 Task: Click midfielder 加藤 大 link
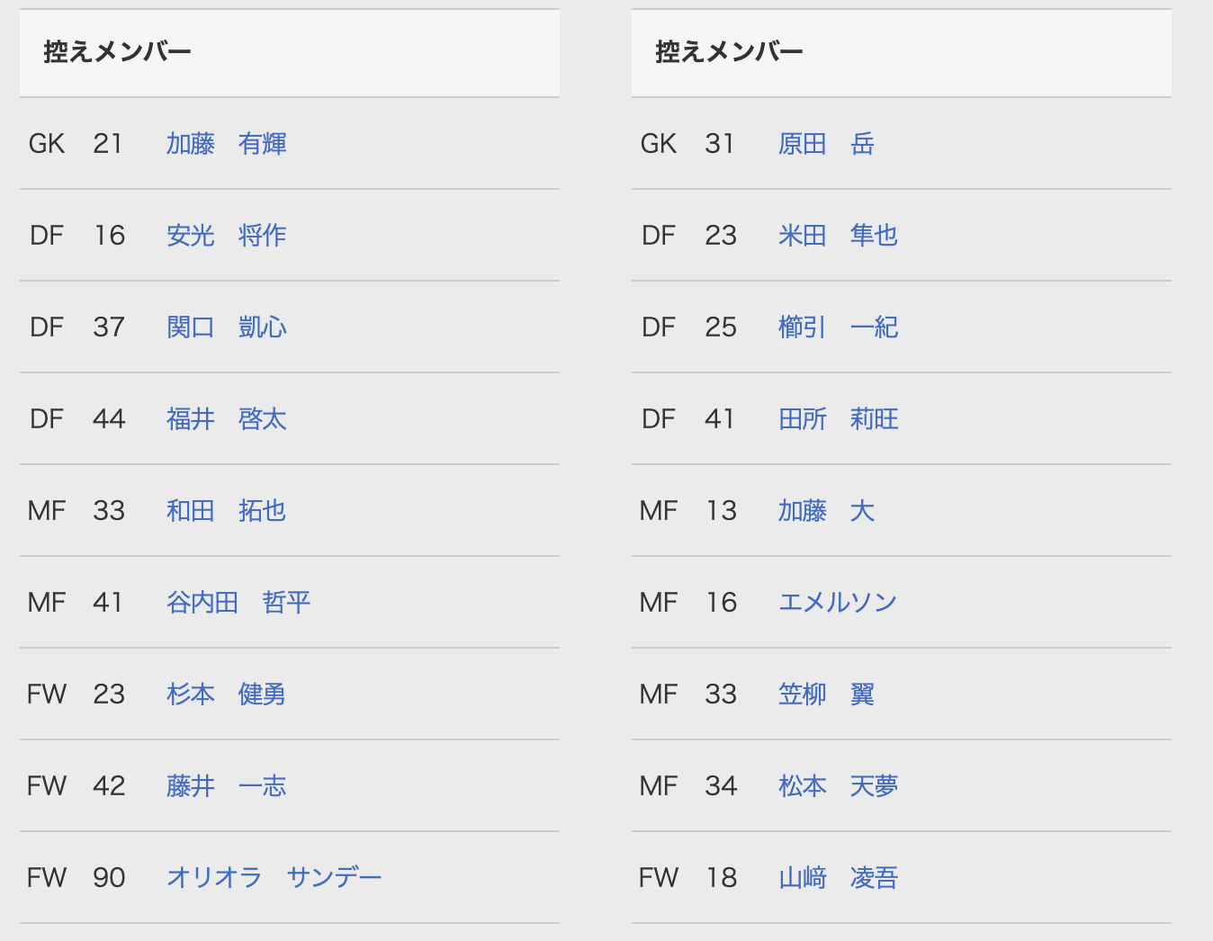[x=826, y=511]
